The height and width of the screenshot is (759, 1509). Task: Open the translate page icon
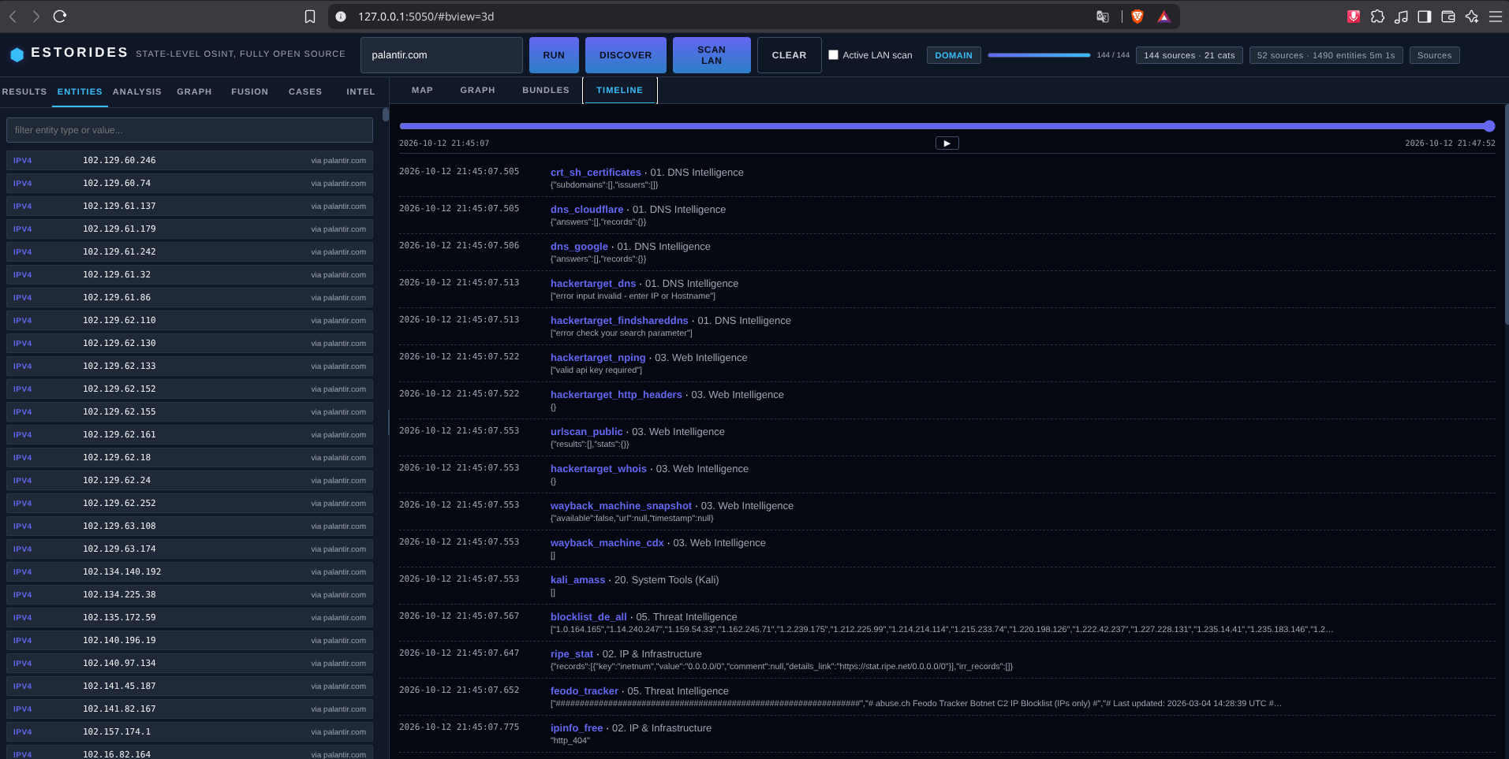pos(1103,17)
